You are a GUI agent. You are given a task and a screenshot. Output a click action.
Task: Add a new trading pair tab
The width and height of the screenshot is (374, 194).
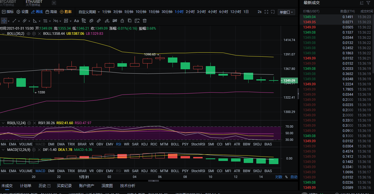[54, 3]
